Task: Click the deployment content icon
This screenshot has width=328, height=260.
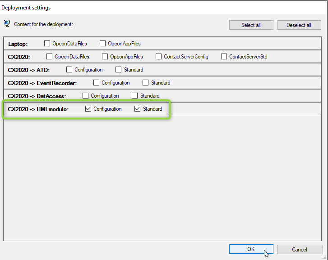Action: pyautogui.click(x=7, y=23)
